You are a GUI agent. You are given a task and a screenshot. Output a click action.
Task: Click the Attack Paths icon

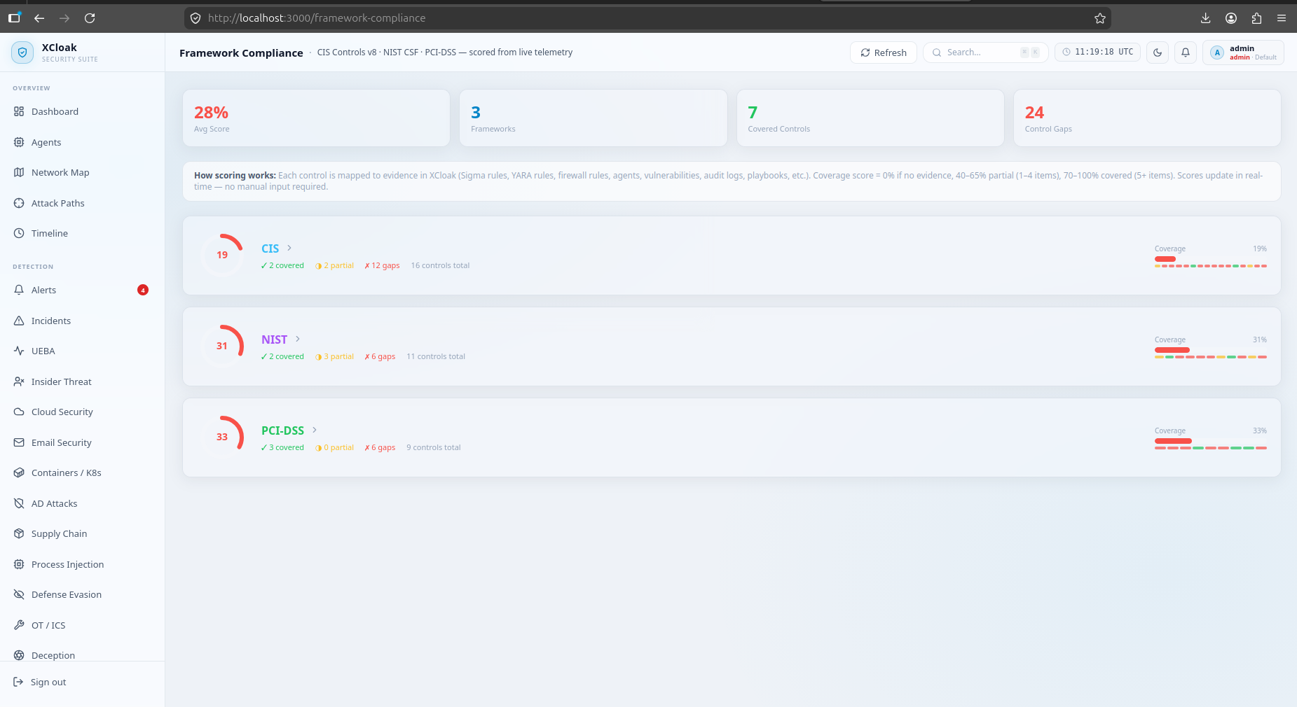pos(19,203)
